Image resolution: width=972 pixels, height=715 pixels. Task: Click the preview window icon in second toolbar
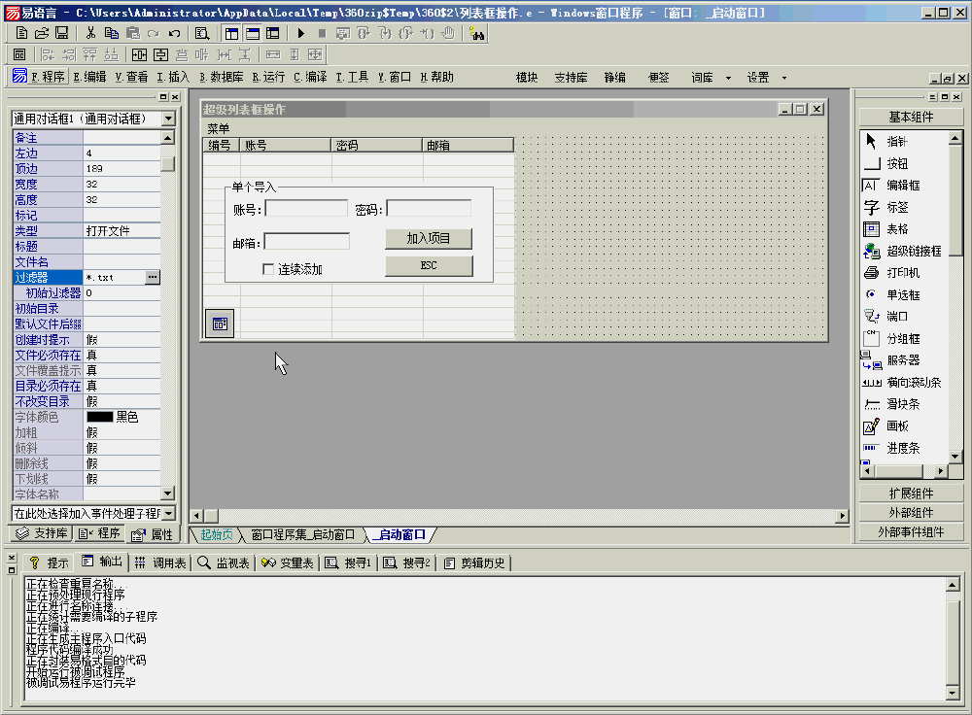click(x=19, y=55)
